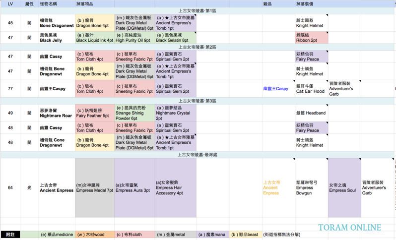Select the 屬性 column header

(29, 4)
